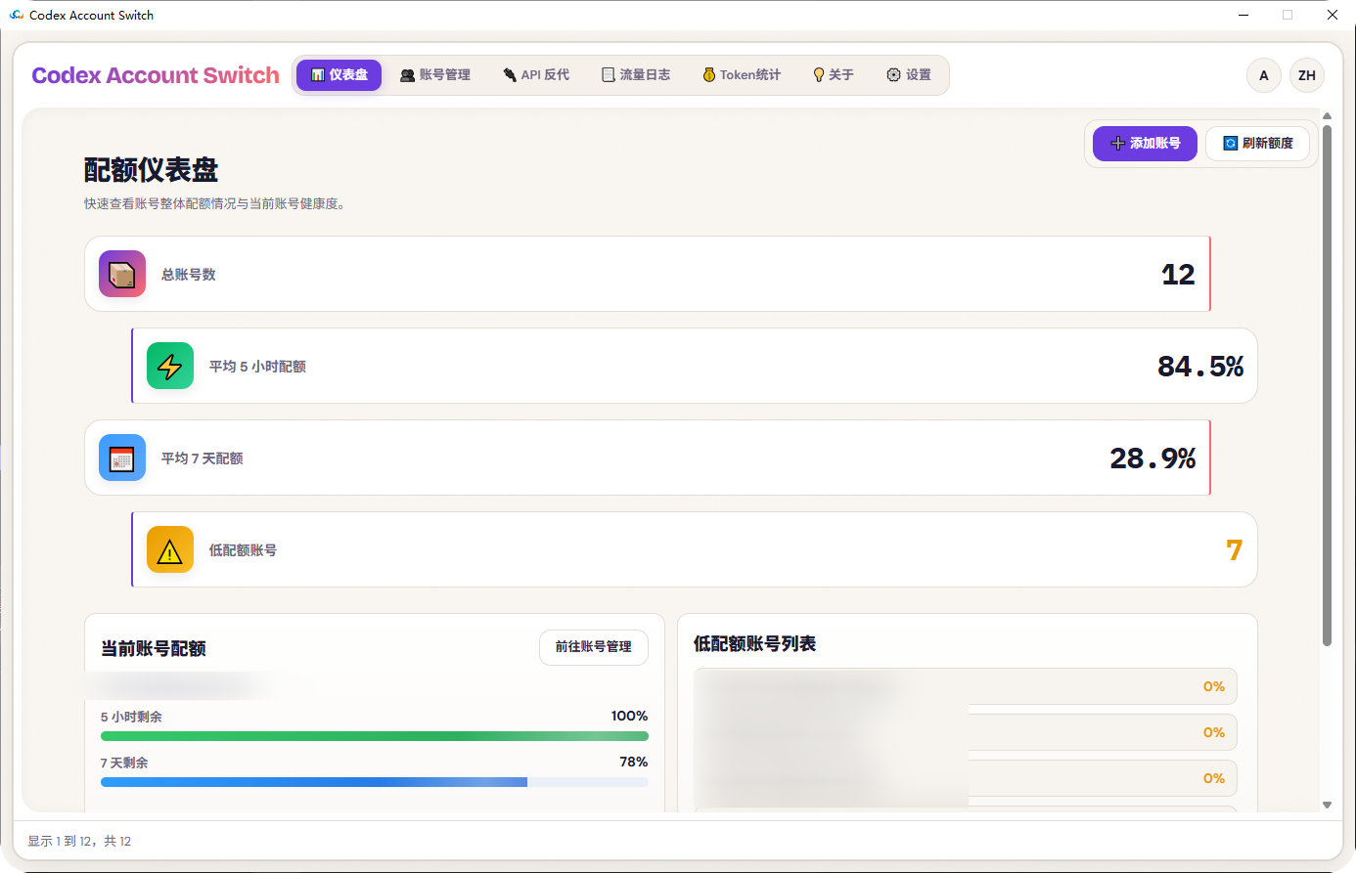Image resolution: width=1356 pixels, height=873 pixels.
Task: Click the chart icon in 仪表盘 tab
Action: coord(318,75)
